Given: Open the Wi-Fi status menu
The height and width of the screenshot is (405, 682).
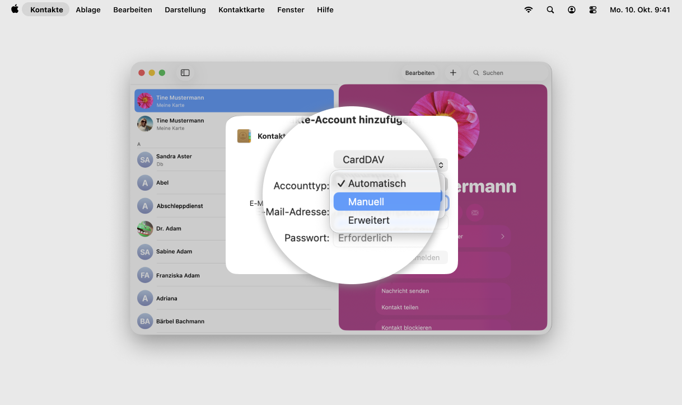Looking at the screenshot, I should [x=528, y=10].
